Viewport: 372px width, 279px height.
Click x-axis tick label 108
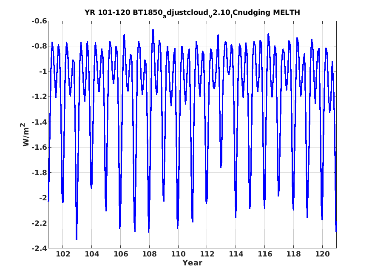[150, 254]
